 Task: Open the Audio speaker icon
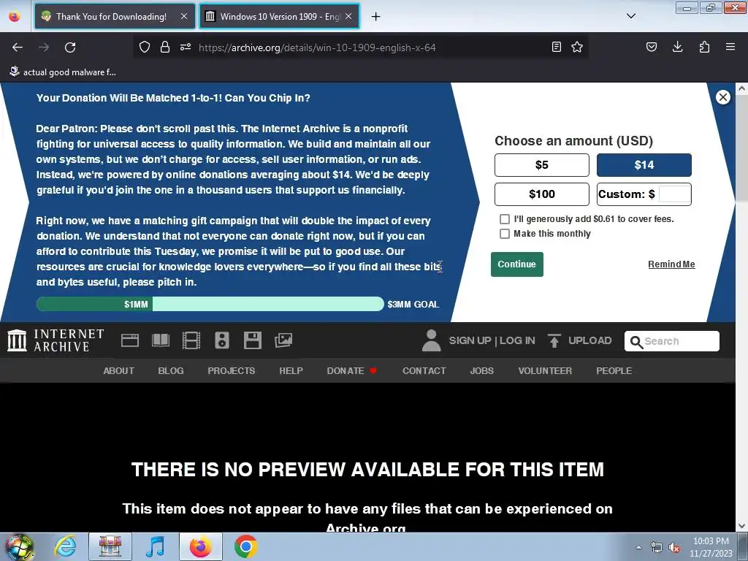pos(222,340)
